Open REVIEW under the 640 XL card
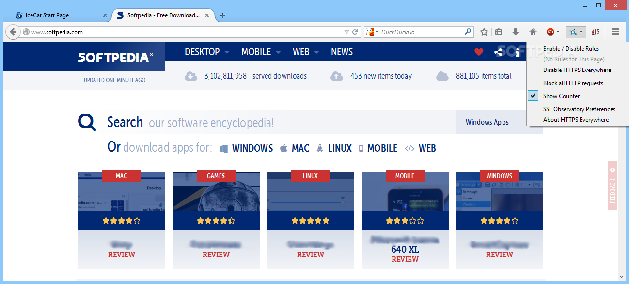The width and height of the screenshot is (629, 284). coord(405,259)
